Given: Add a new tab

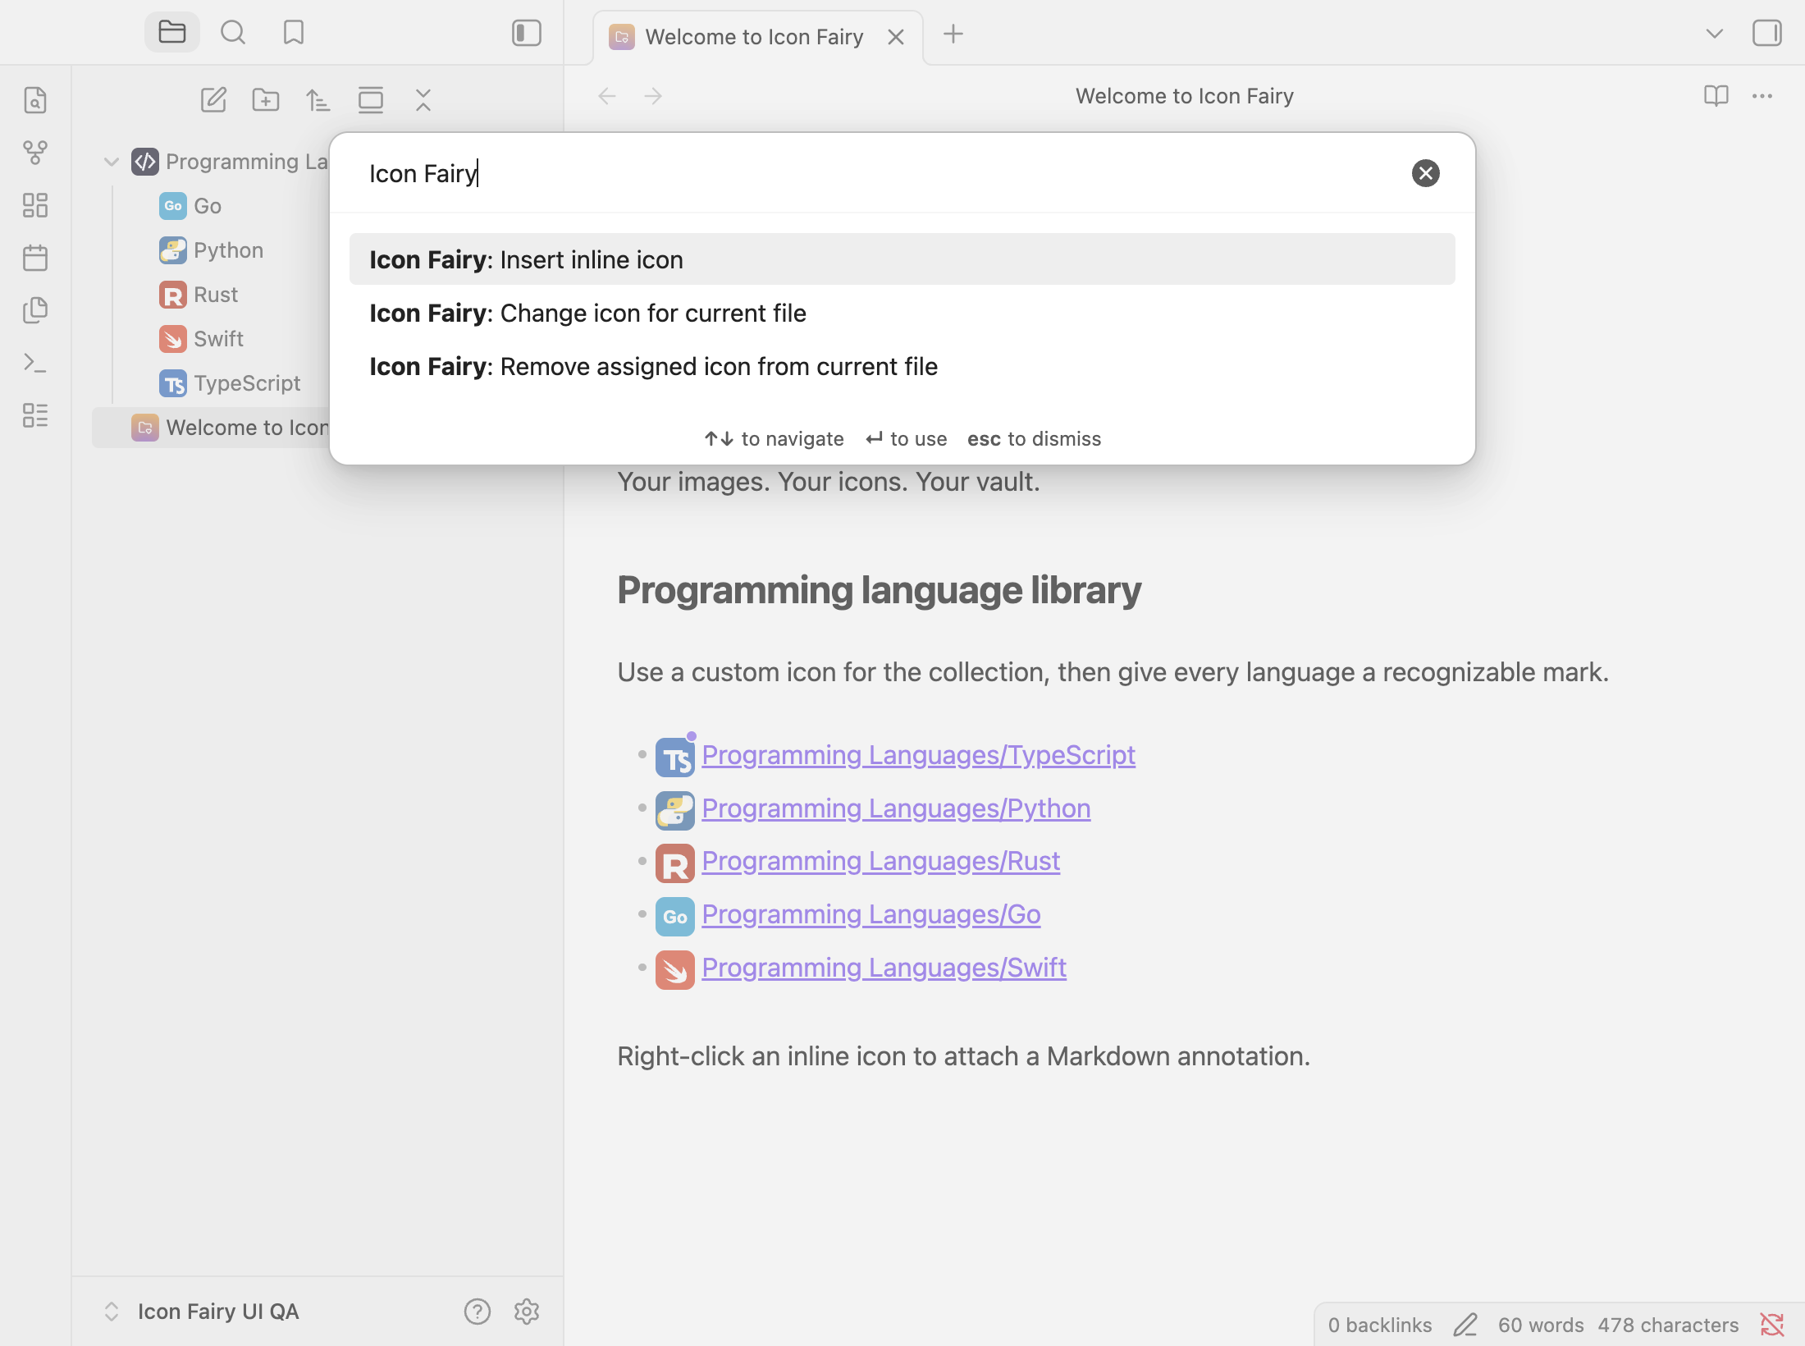Looking at the screenshot, I should pos(953,34).
